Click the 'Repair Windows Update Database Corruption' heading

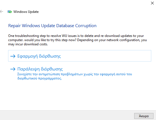(x=52, y=26)
